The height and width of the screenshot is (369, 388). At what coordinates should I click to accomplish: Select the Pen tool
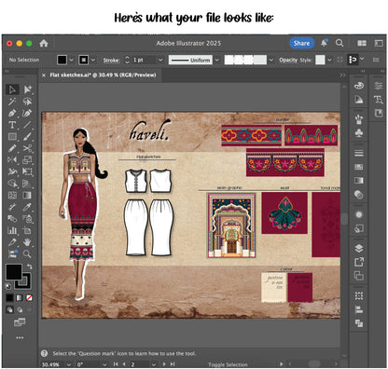click(x=12, y=113)
